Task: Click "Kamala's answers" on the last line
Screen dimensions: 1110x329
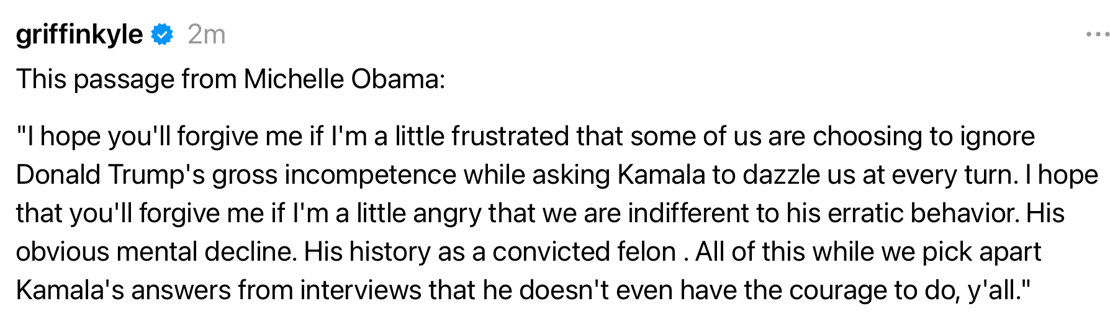Action: (124, 291)
